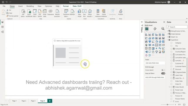Image resolution: width=188 pixels, height=106 pixels.
Task: Click the Format painter button
Action: click(x=12, y=16)
